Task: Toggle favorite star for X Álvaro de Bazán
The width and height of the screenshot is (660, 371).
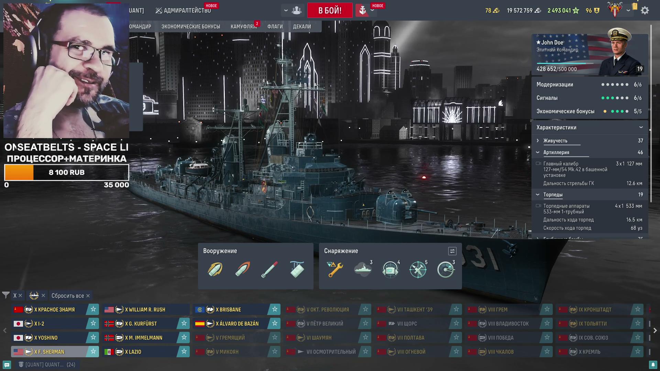Action: click(275, 323)
